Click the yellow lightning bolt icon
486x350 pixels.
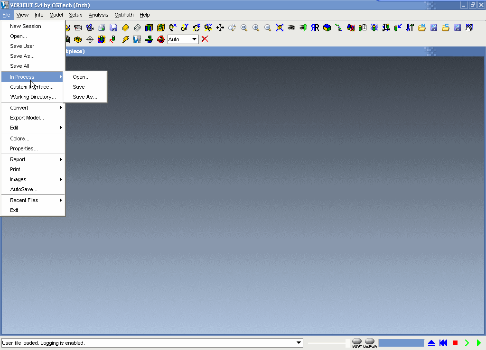(125, 39)
